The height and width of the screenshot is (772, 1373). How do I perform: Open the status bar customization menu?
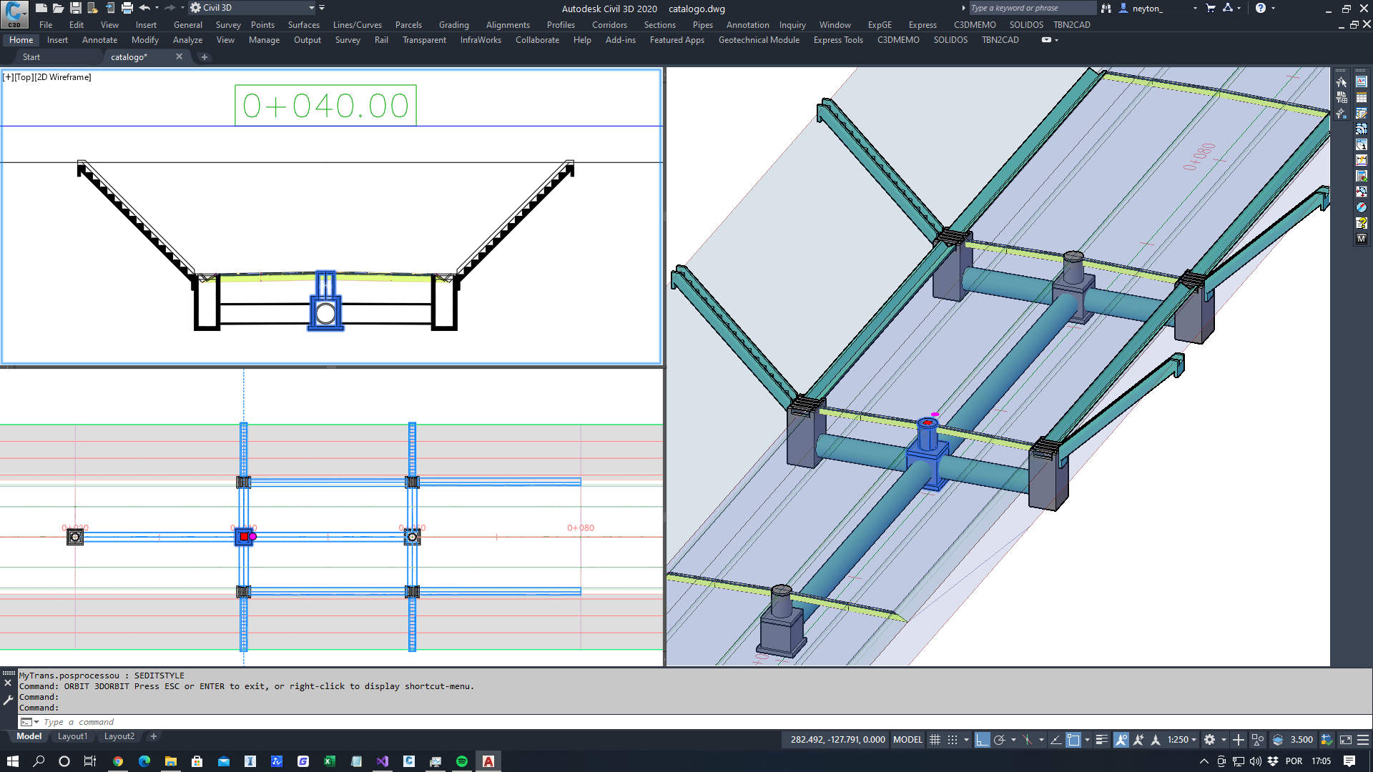point(1363,740)
